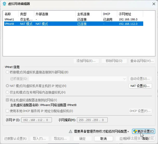Click 已启用 DHCP cell of VMnet1
Image resolution: width=158 pixels, height=144 pixels.
(108, 19)
